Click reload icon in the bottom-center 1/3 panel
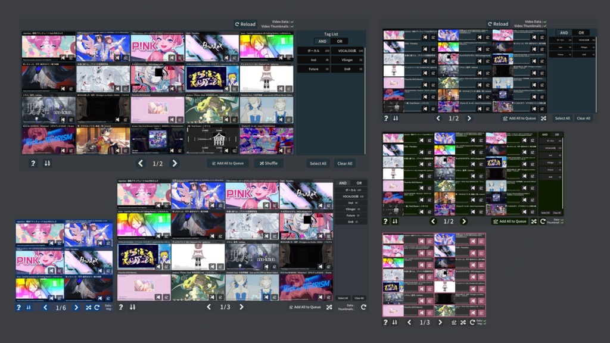The width and height of the screenshot is (610, 343). coord(363,307)
